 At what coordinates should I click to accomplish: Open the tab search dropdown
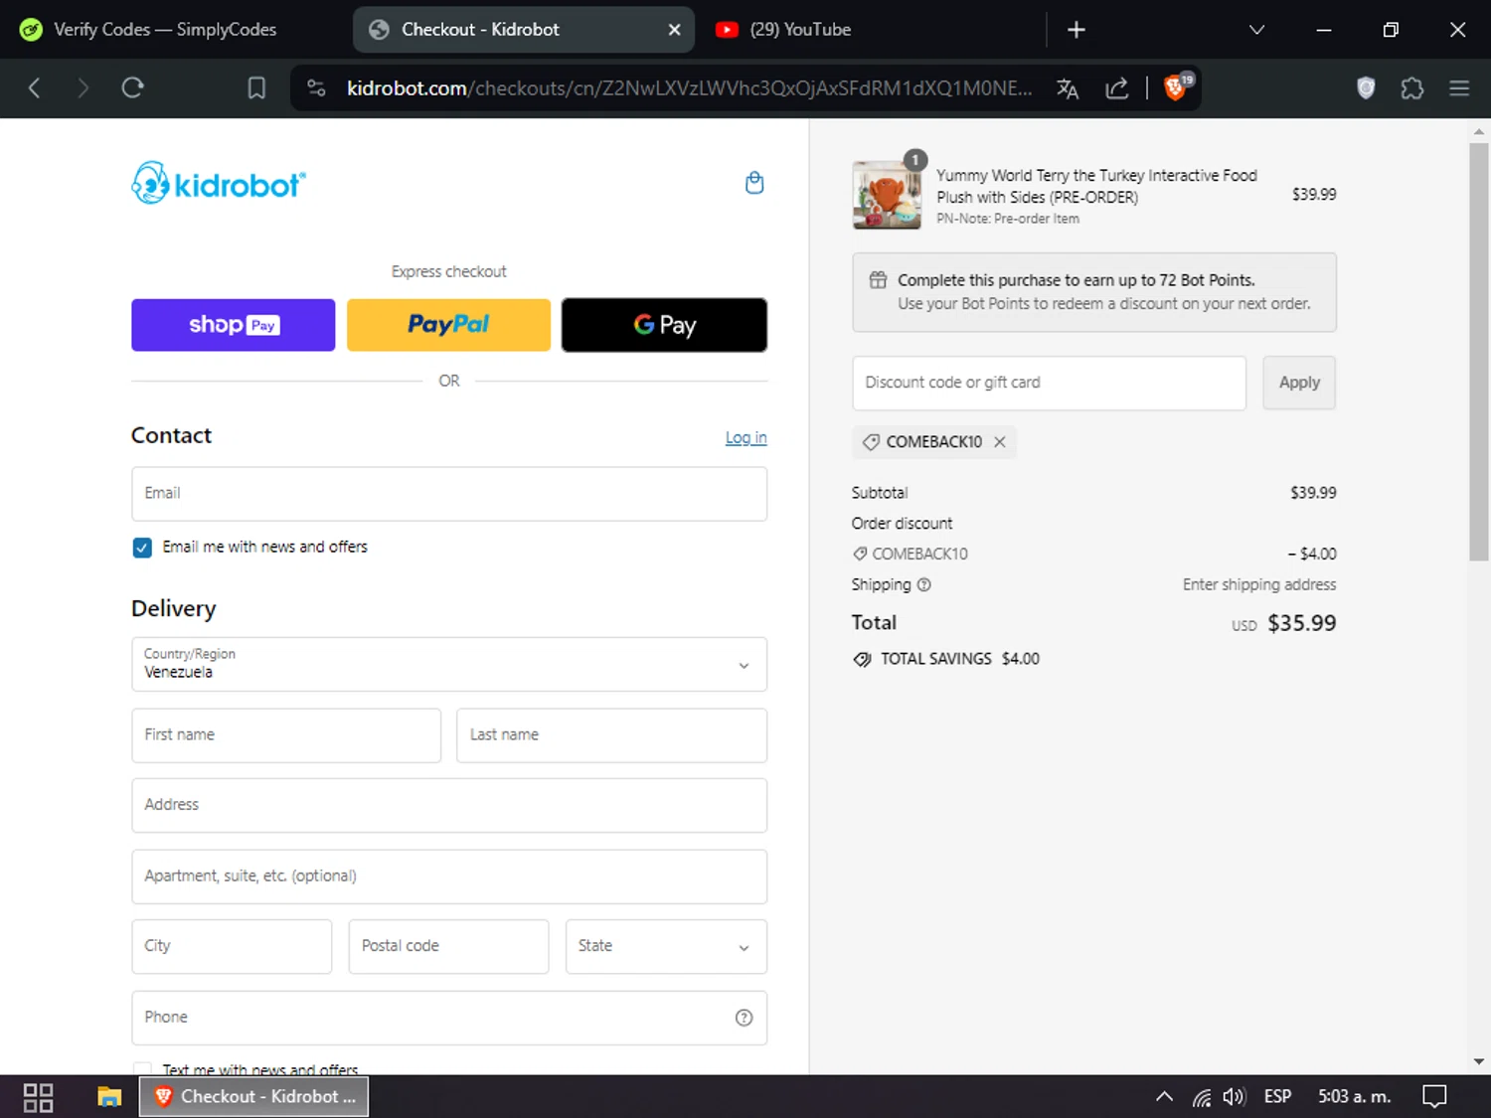(x=1256, y=30)
